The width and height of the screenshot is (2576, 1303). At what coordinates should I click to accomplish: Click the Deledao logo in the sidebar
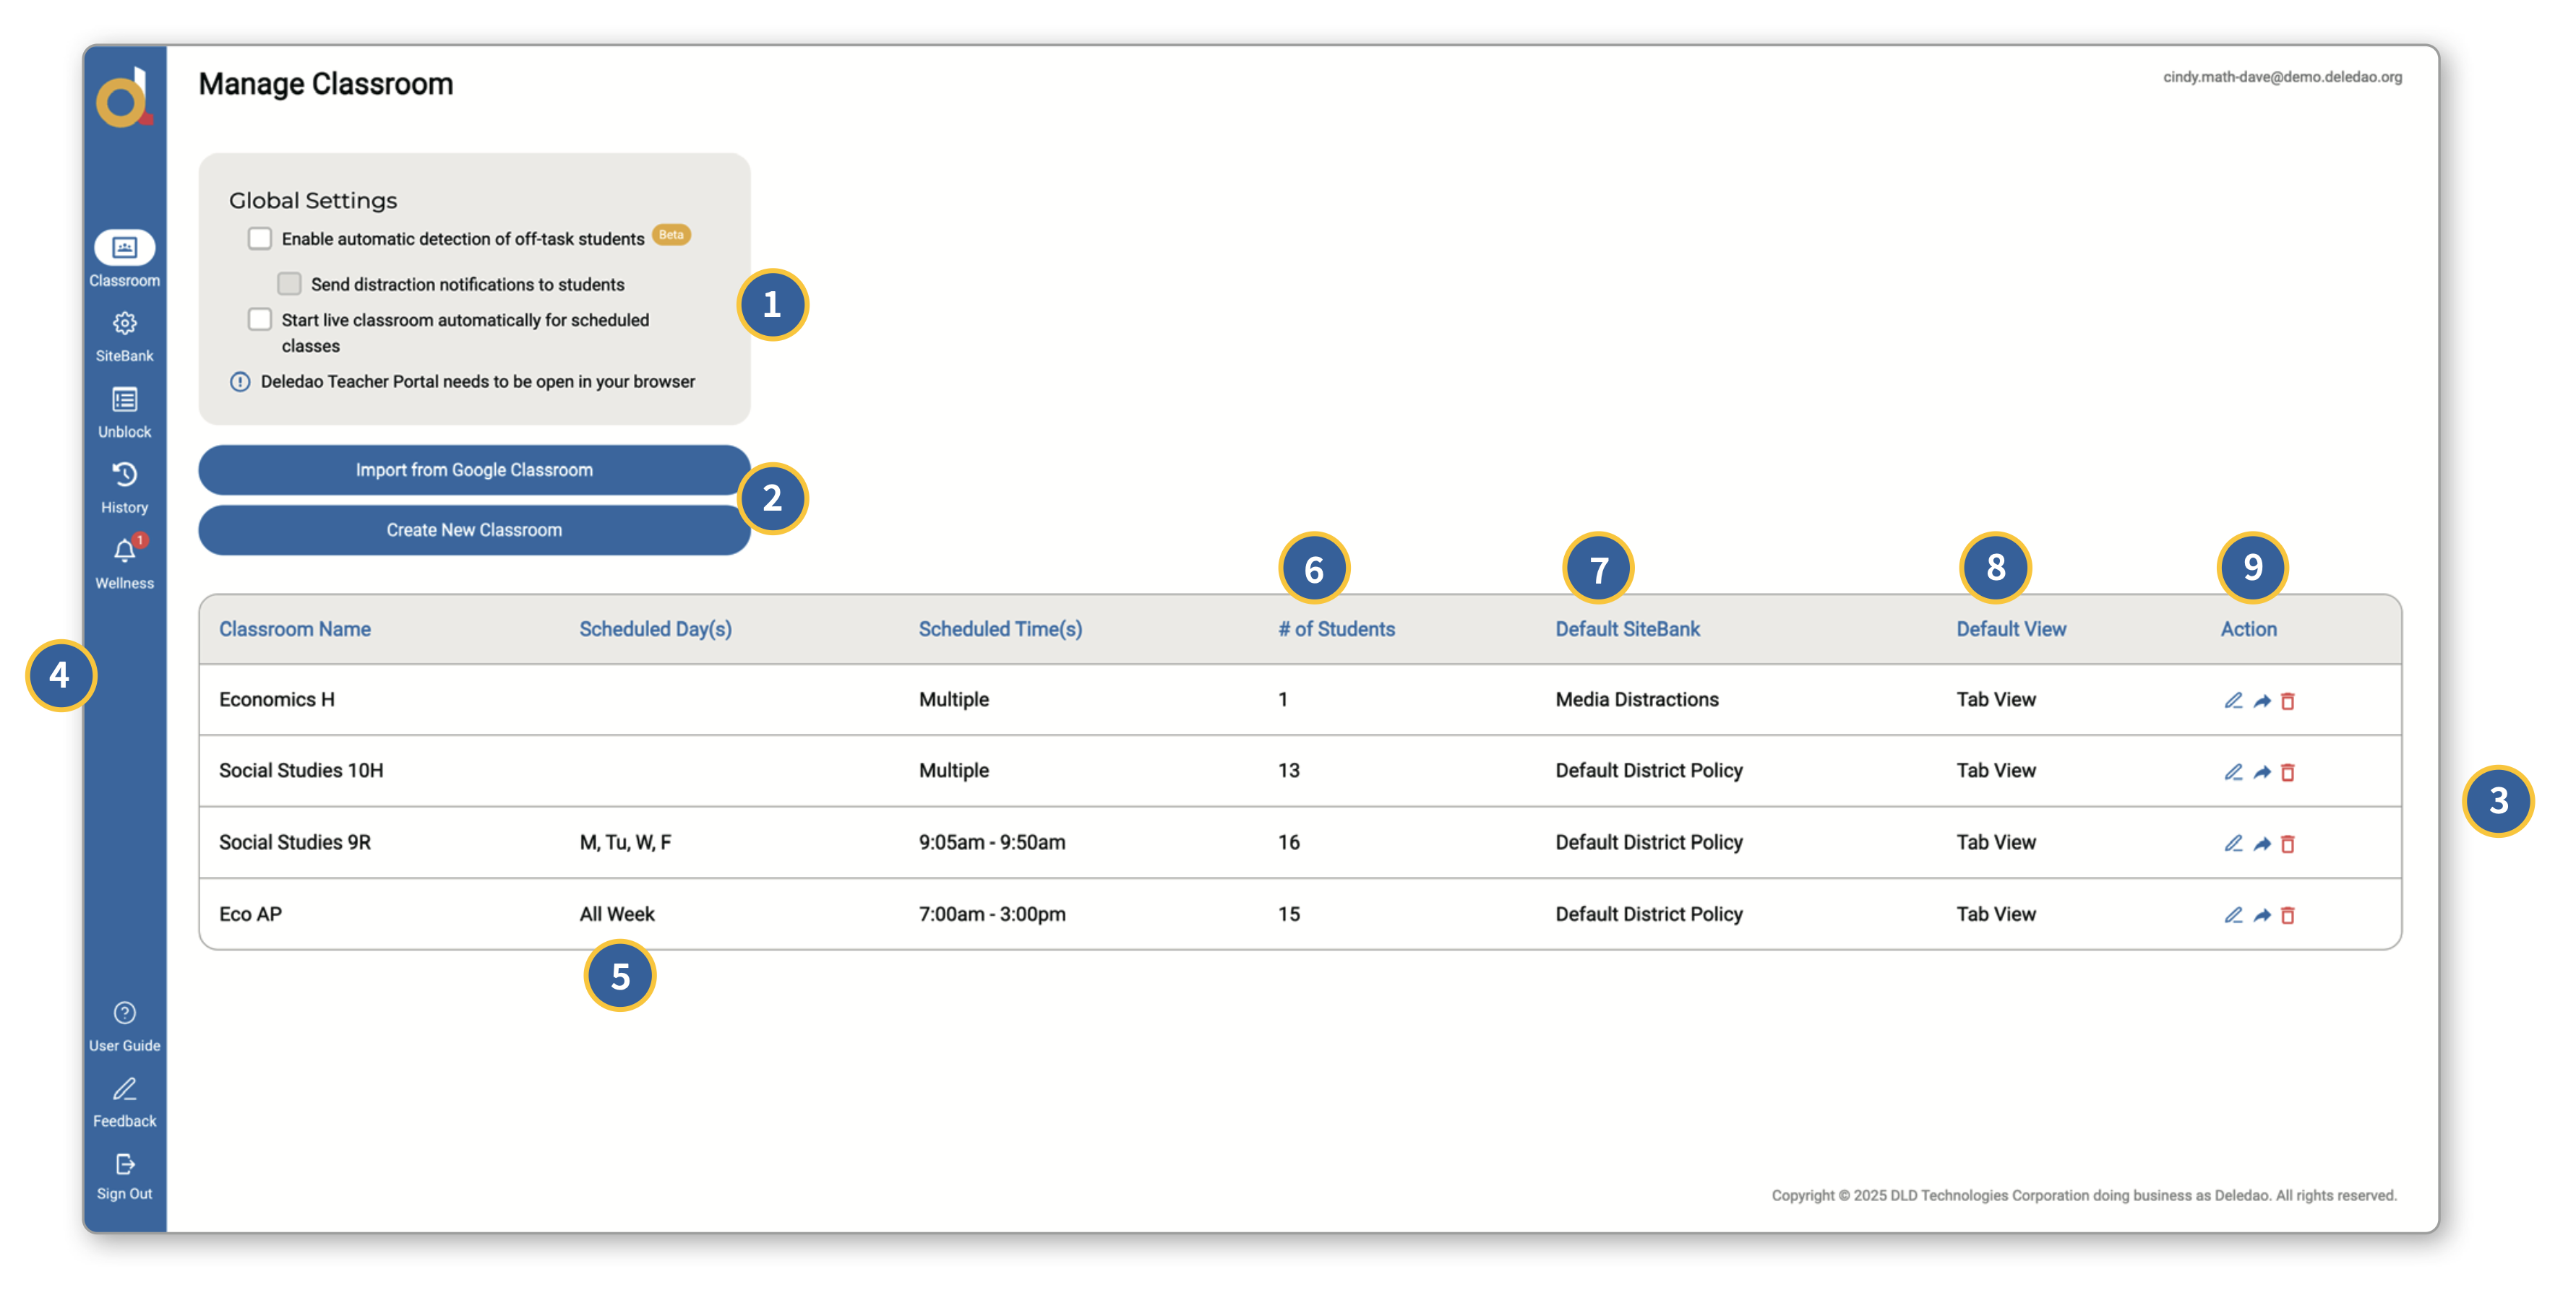pyautogui.click(x=124, y=98)
